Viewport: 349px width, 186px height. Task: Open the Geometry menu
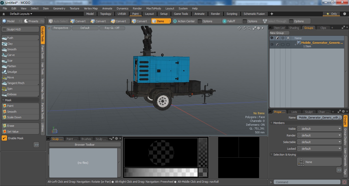pos(59,8)
